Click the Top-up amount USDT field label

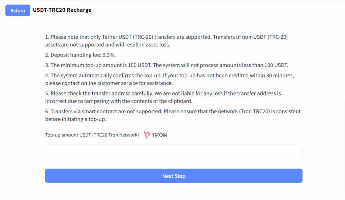tap(92, 135)
